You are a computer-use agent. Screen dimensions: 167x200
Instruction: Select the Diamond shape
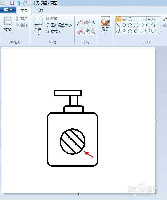coord(124,25)
